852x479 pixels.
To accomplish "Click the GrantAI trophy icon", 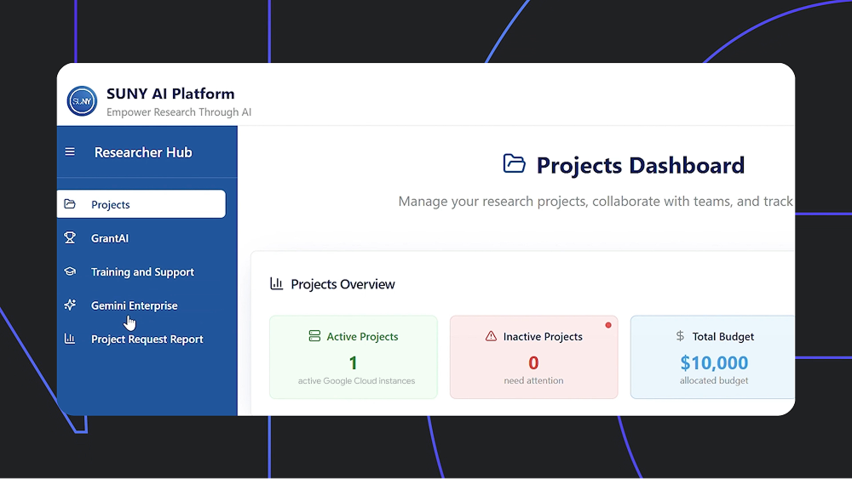I will [x=70, y=237].
